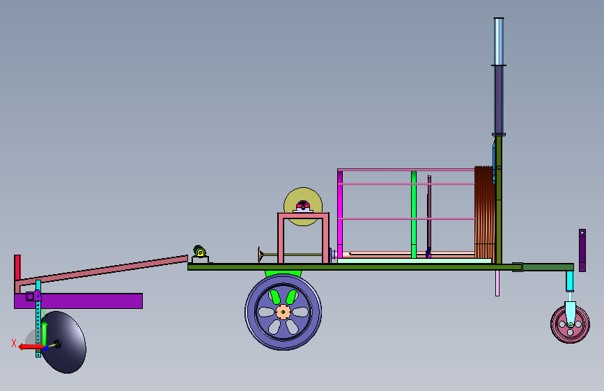The width and height of the screenshot is (604, 391).
Task: Select the magenta post at the cage's left
Action: pyautogui.click(x=340, y=215)
